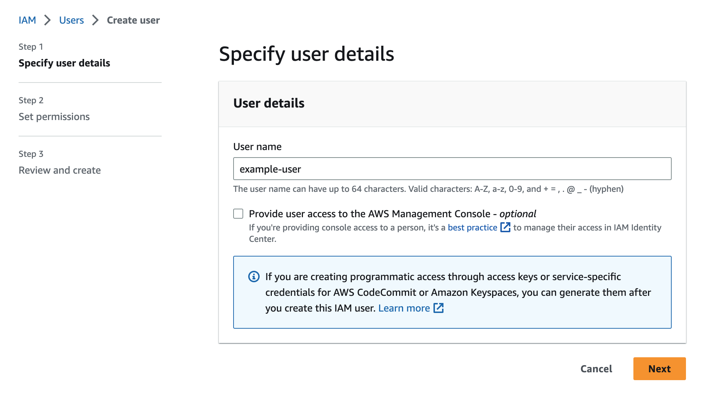Click the breadcrumb chevron after IAM
The image size is (706, 398).
tap(47, 20)
